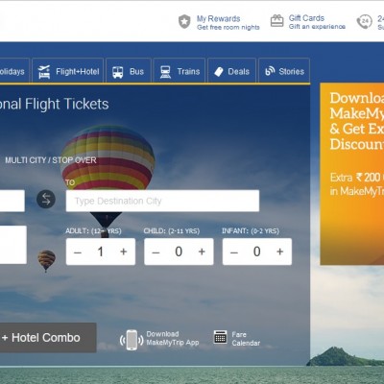Click the Hotel Combo button
The width and height of the screenshot is (384, 384).
point(48,338)
